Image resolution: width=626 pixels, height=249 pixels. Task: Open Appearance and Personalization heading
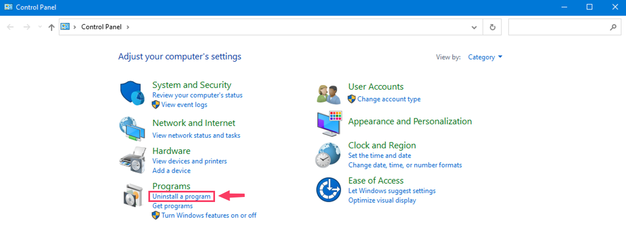pyautogui.click(x=410, y=121)
